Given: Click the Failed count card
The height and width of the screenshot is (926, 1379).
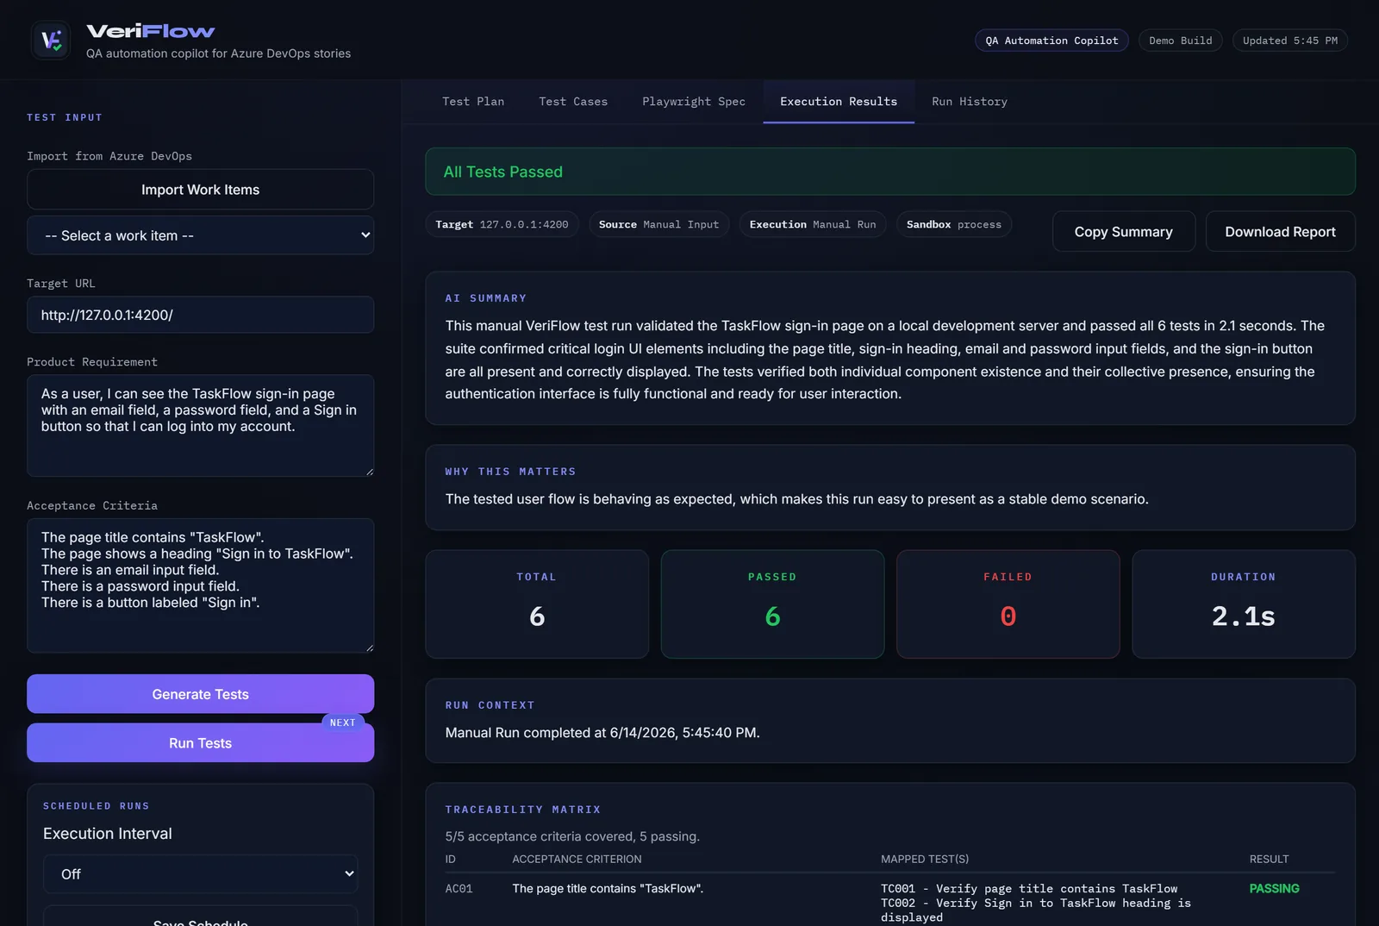Looking at the screenshot, I should pos(1008,604).
